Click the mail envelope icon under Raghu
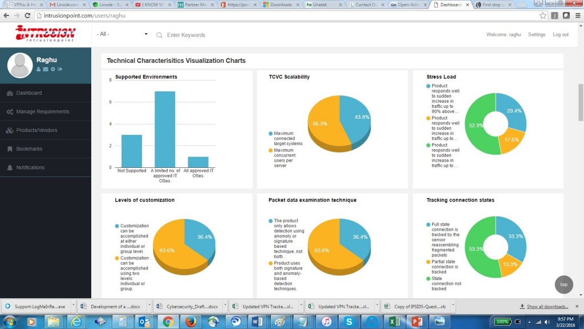Screen dimensions: 584x329 point(46,69)
